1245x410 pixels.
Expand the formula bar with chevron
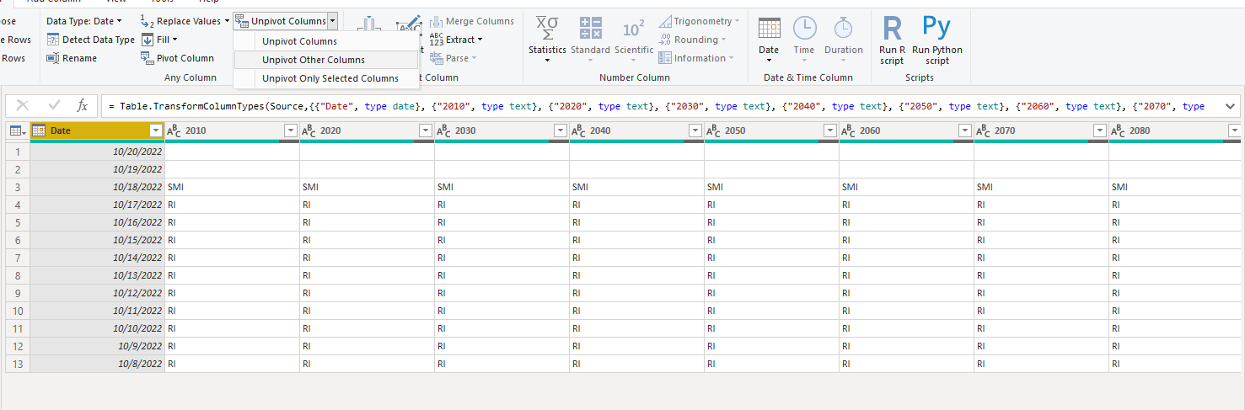(1230, 106)
